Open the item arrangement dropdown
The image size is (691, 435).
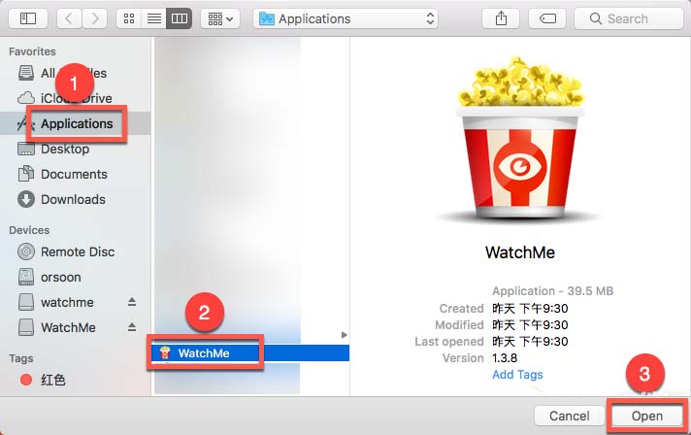click(220, 18)
